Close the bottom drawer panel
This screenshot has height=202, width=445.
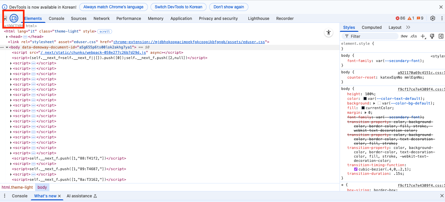point(442,196)
